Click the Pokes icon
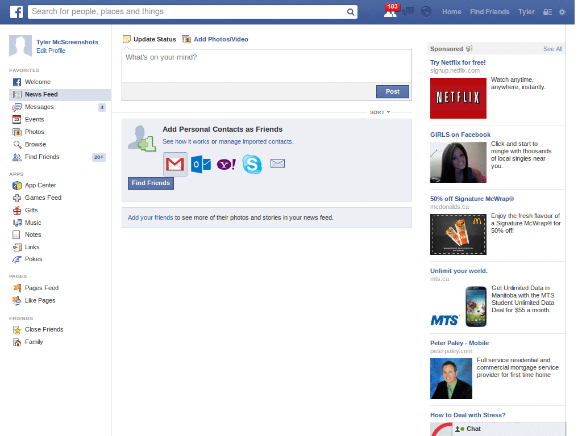The height and width of the screenshot is (436, 582). click(x=17, y=259)
